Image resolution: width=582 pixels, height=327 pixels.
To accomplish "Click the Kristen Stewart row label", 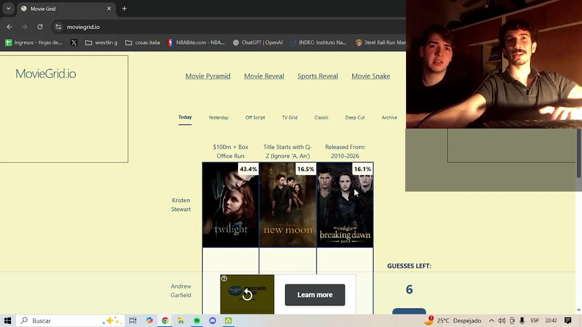I will click(x=181, y=205).
